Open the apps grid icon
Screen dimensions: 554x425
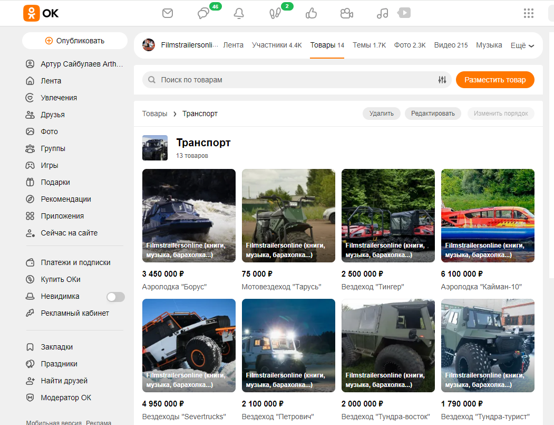point(529,13)
